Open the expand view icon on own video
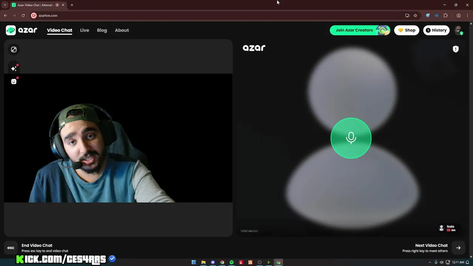 point(14,50)
